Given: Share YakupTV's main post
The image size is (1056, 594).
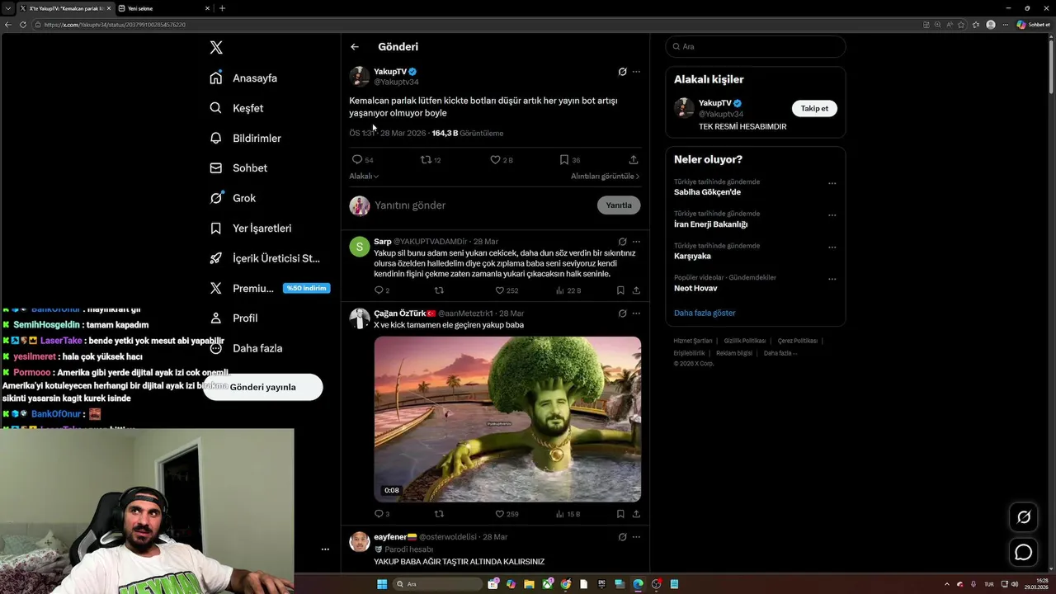Looking at the screenshot, I should [634, 160].
